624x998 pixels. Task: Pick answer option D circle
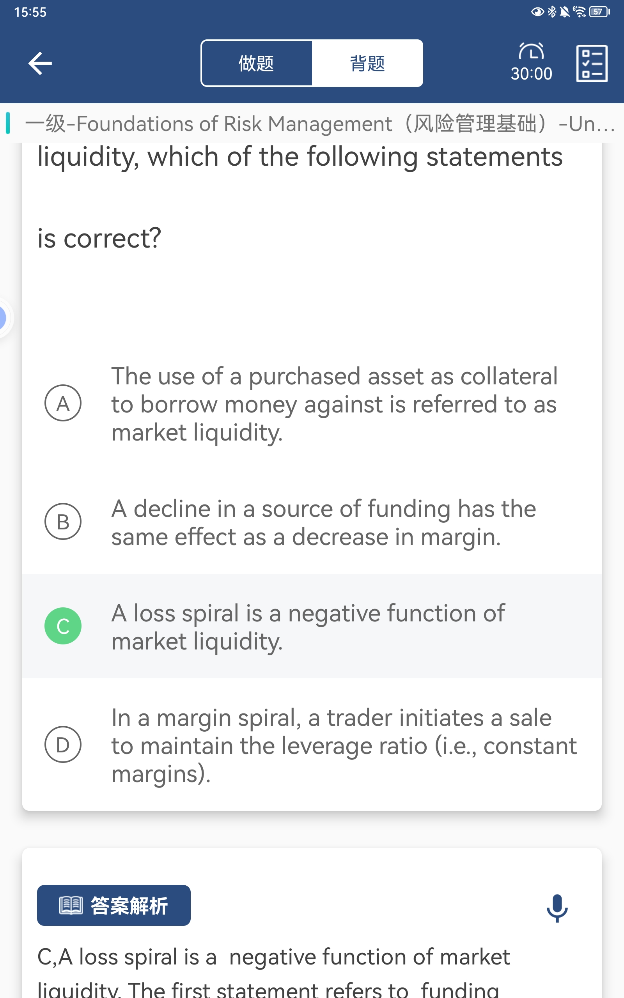(63, 744)
